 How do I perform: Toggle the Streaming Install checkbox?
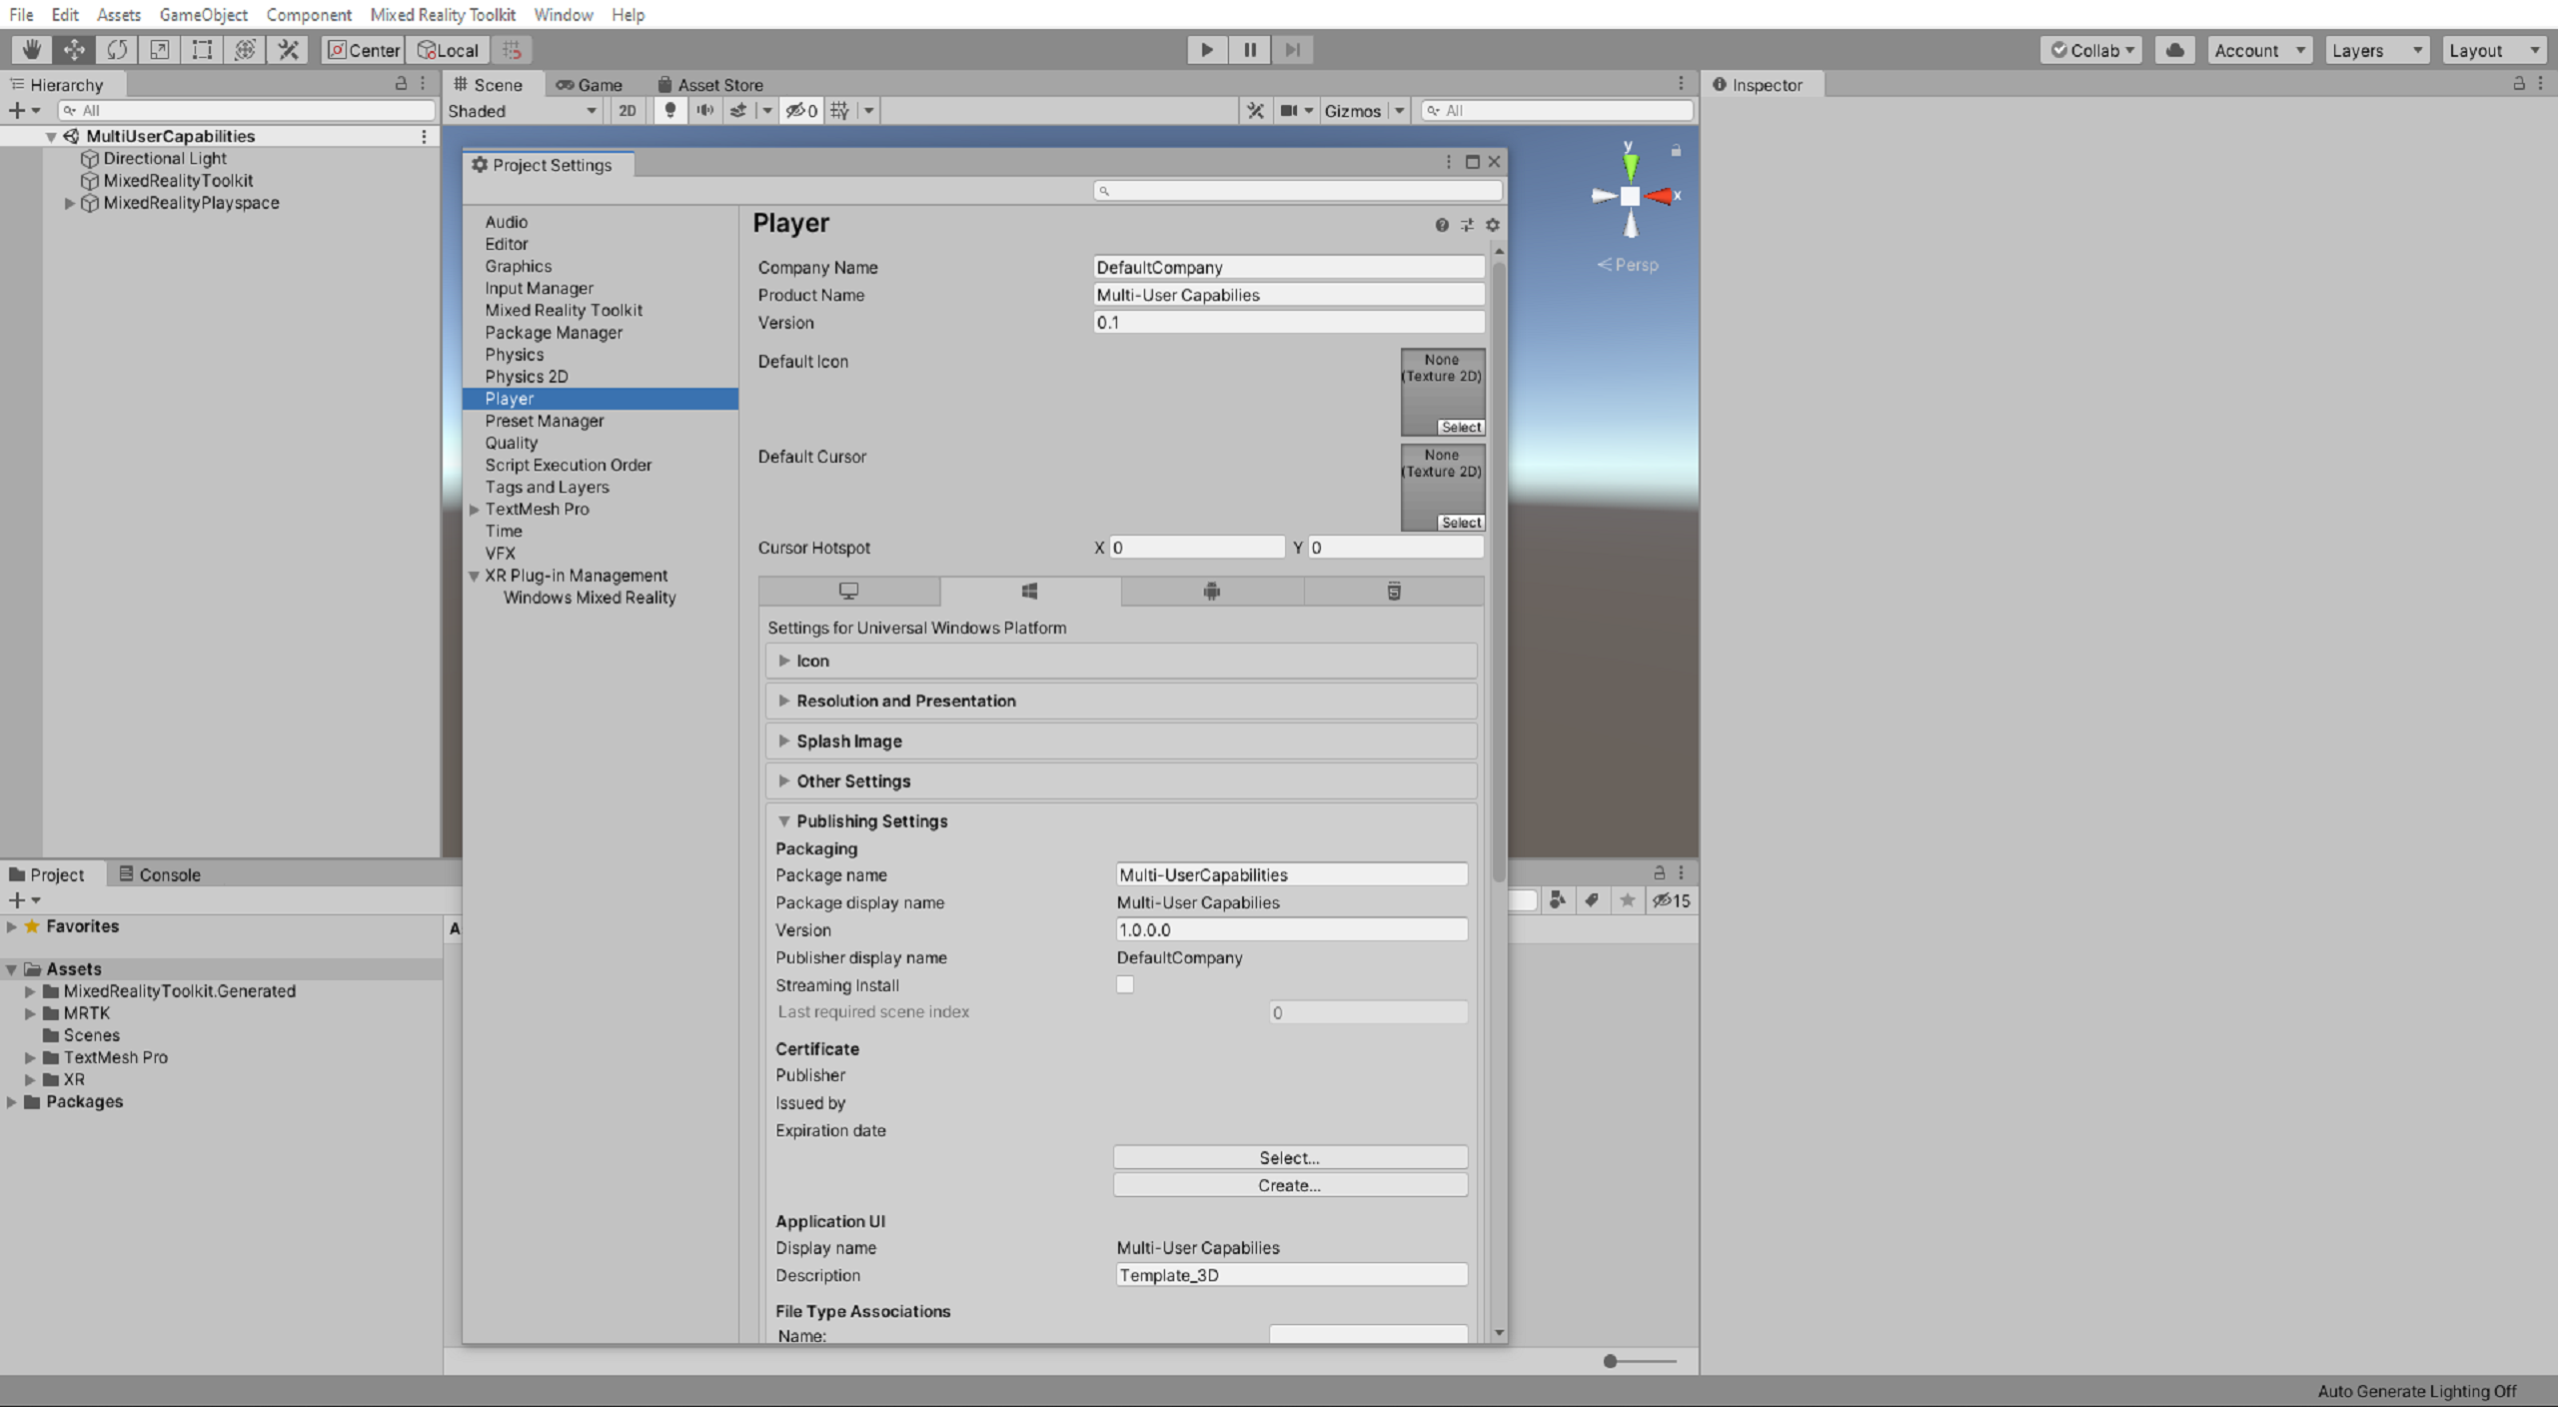[1122, 984]
